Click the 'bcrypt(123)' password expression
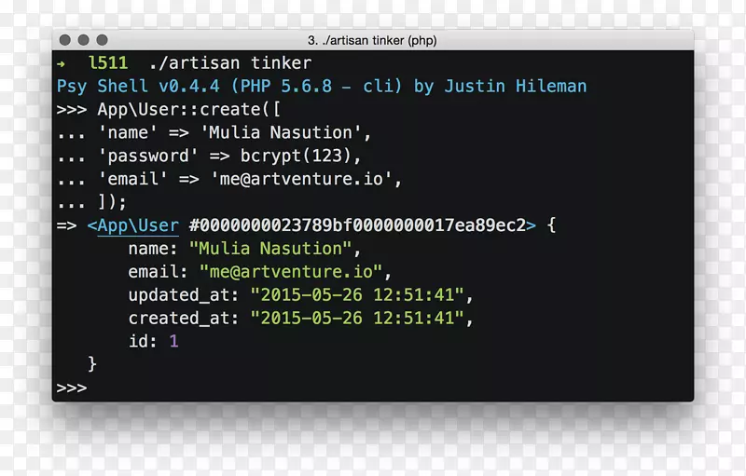 coord(296,156)
